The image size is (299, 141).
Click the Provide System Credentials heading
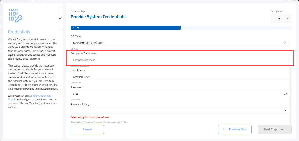click(x=98, y=17)
